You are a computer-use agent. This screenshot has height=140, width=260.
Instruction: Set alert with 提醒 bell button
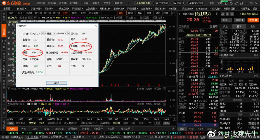click(x=240, y=20)
